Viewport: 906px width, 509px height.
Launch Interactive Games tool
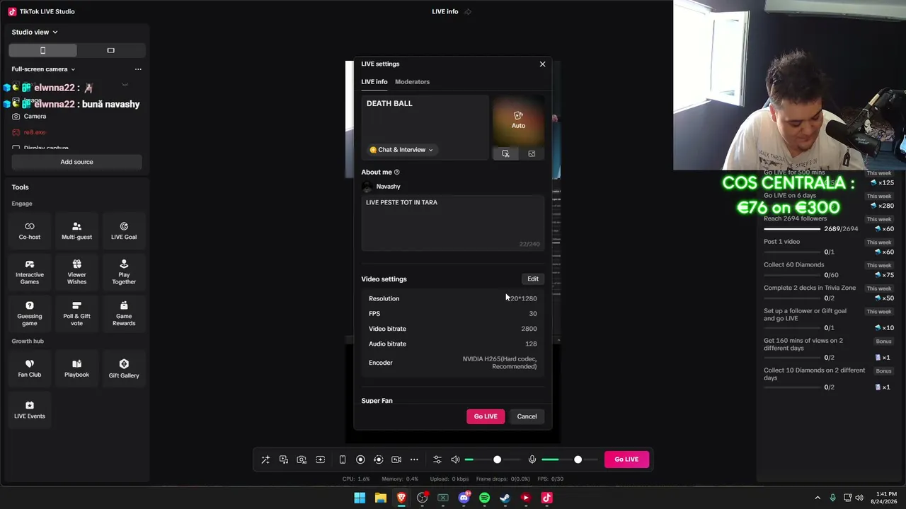tap(30, 272)
